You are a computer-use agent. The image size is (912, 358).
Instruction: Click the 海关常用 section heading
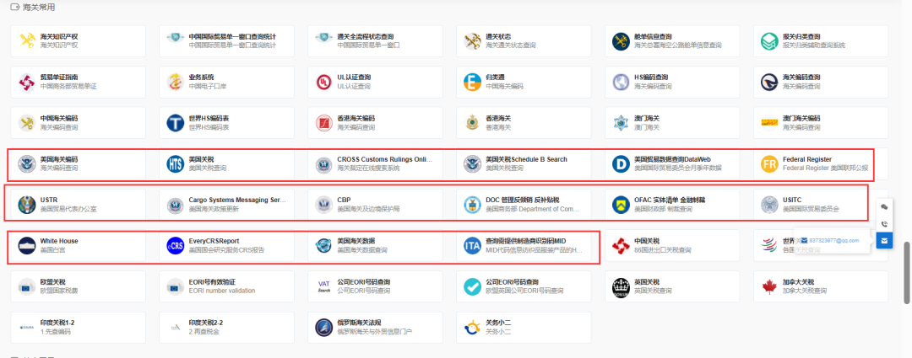(39, 8)
